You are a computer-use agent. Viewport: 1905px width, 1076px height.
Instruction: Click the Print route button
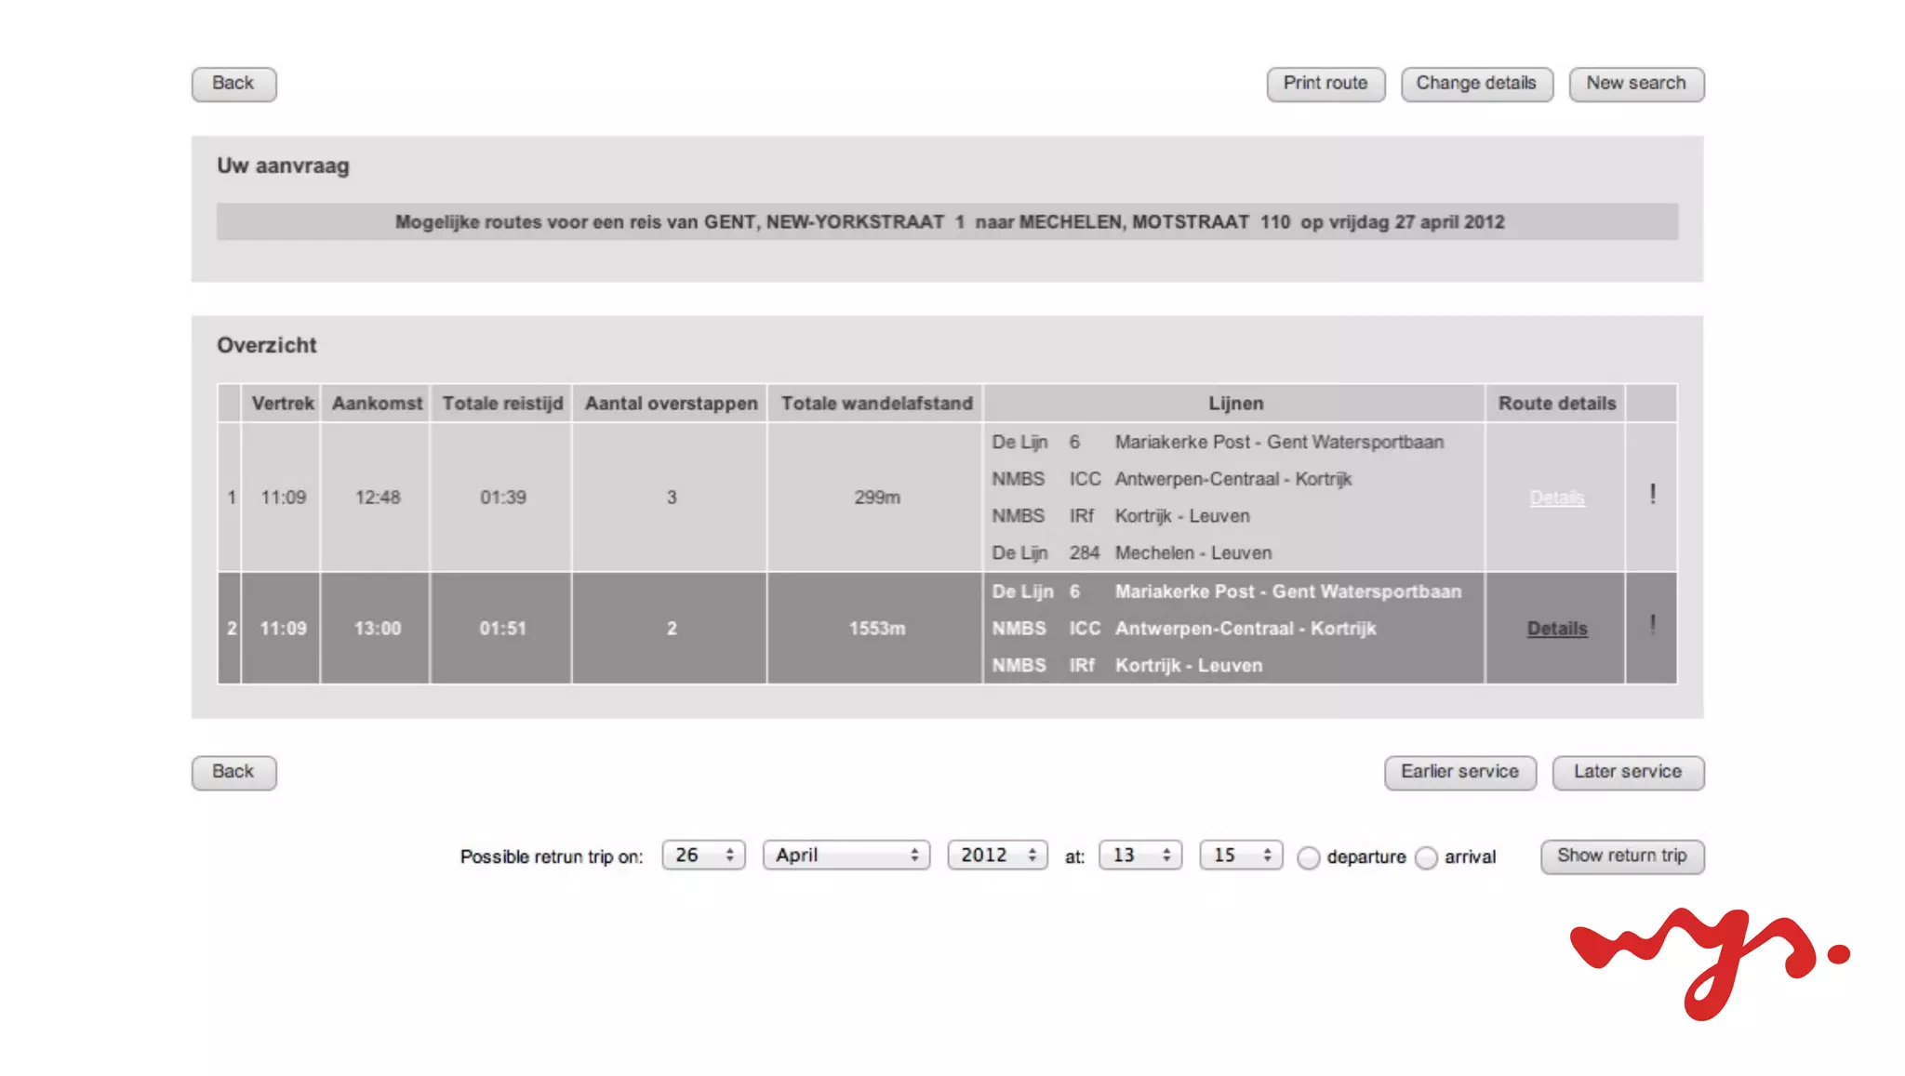tap(1325, 84)
